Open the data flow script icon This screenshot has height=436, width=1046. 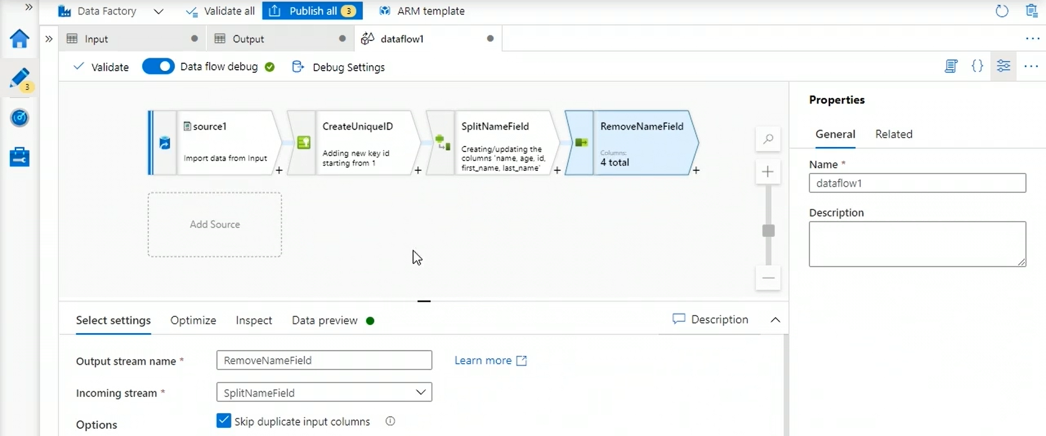(951, 66)
